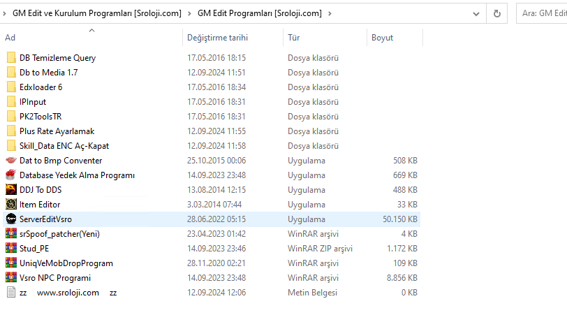This screenshot has height=322, width=567.
Task: Expand the chevron after GM Edit ve Kurulum breadcrumb
Action: click(189, 14)
